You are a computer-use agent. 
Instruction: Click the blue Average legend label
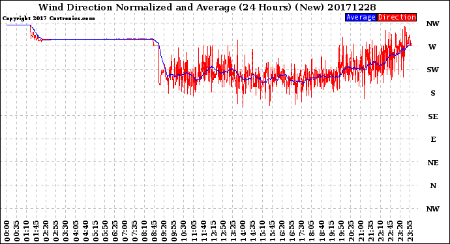point(361,17)
